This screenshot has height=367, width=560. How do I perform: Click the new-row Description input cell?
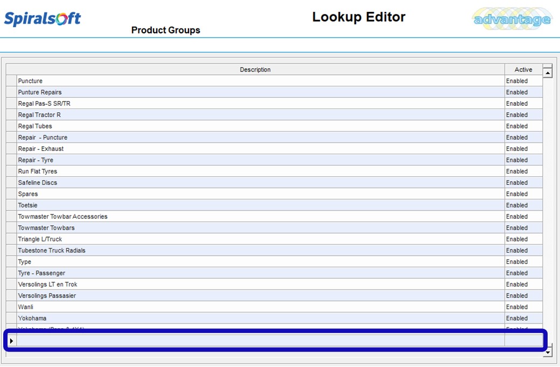pos(261,341)
